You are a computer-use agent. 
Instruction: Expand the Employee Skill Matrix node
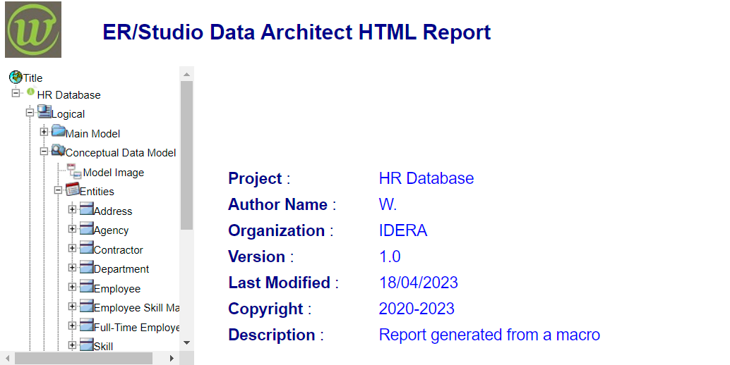click(x=72, y=307)
